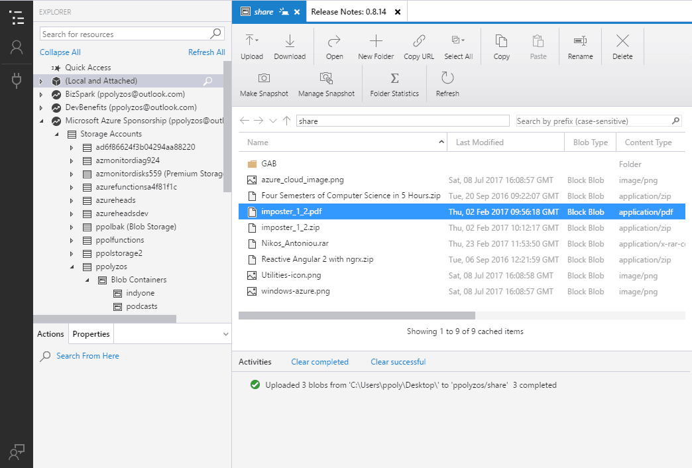This screenshot has height=468, width=692.
Task: Open the Upload dropdown arrow
Action: click(x=257, y=40)
